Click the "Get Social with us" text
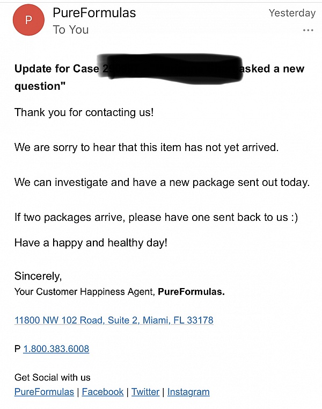The width and height of the screenshot is (322, 409). [x=53, y=377]
